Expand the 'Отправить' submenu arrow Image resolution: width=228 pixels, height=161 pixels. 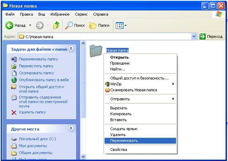[173, 99]
